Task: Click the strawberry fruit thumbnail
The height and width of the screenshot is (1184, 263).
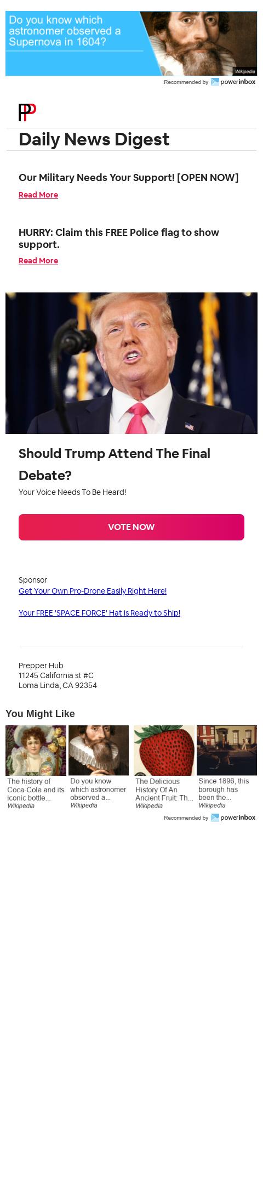Action: point(164,750)
